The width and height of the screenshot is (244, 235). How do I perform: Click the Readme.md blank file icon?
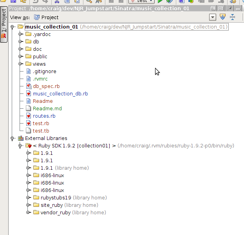[x=28, y=108]
